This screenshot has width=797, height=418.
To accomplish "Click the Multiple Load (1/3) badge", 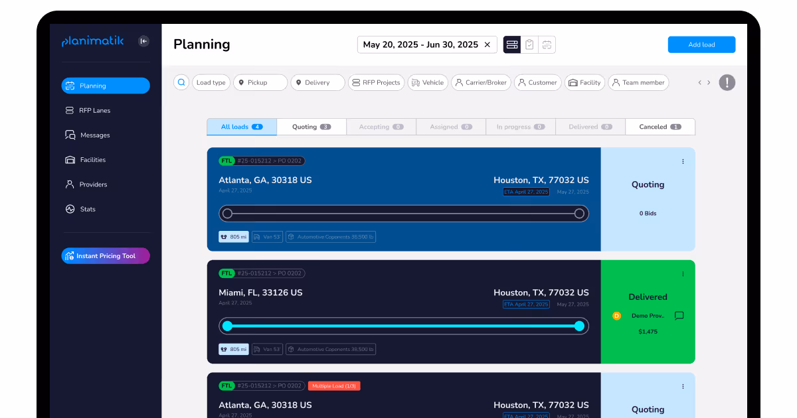I will [334, 385].
